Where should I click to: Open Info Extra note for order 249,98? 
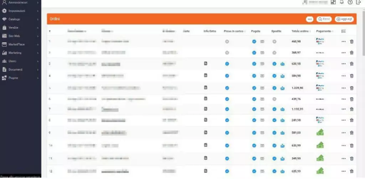point(206,120)
